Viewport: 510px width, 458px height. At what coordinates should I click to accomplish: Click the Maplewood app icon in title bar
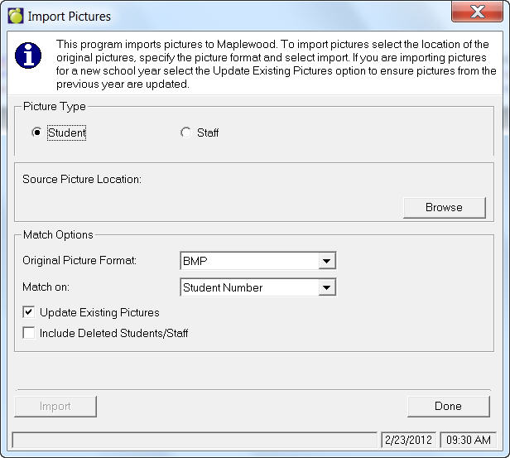(x=15, y=16)
